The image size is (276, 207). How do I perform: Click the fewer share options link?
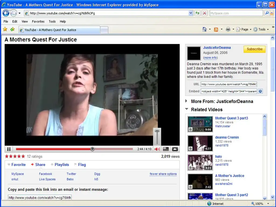[163, 174]
